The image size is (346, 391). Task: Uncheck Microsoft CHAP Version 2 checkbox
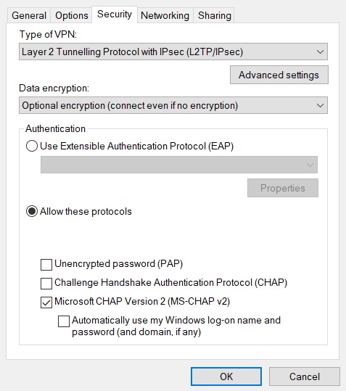tap(46, 302)
